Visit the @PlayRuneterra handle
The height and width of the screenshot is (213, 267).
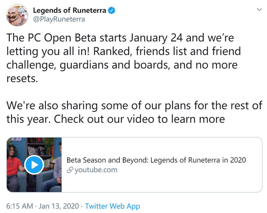click(59, 19)
